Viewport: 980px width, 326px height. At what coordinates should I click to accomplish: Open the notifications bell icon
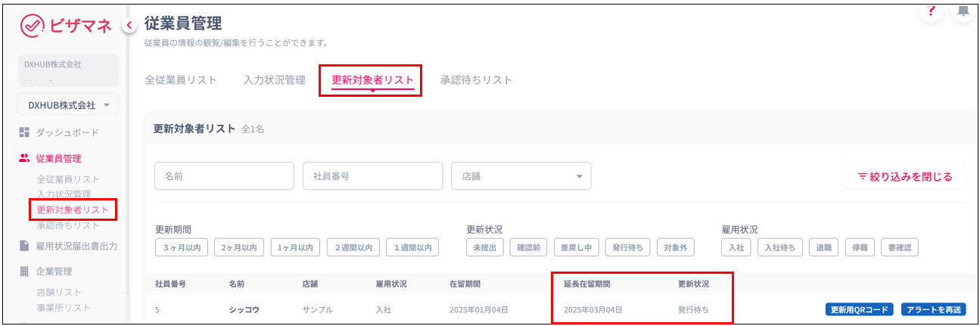pyautogui.click(x=963, y=11)
